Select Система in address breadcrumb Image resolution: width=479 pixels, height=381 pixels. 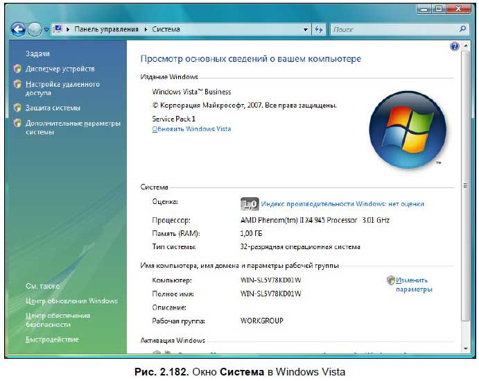tap(166, 29)
